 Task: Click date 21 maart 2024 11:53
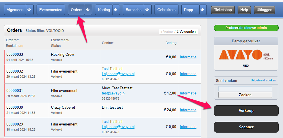(21, 113)
